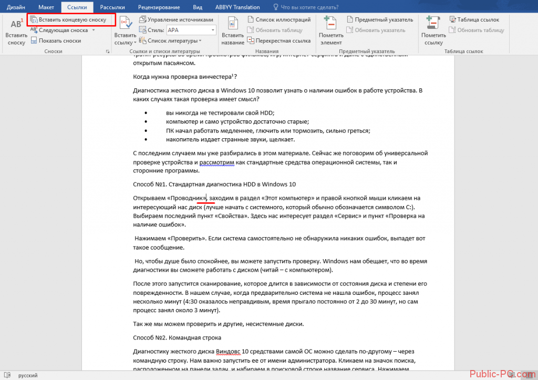Click the Что вы хотите сделать search field

pos(306,7)
